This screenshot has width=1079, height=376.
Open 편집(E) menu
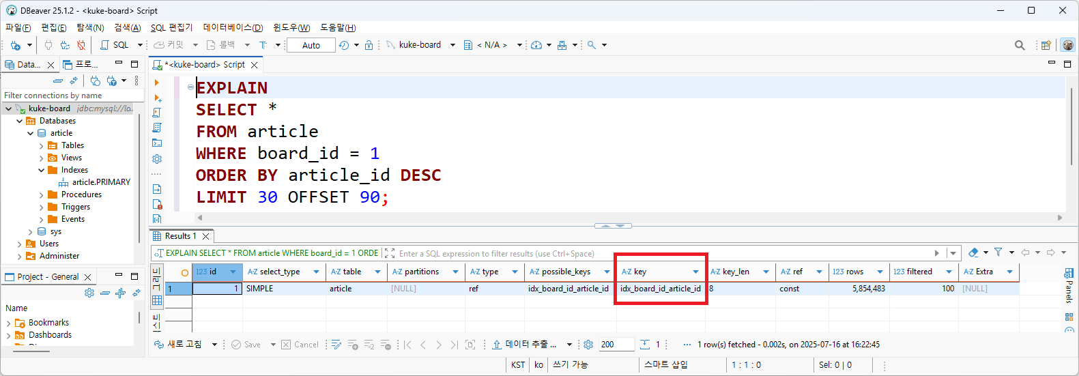53,27
